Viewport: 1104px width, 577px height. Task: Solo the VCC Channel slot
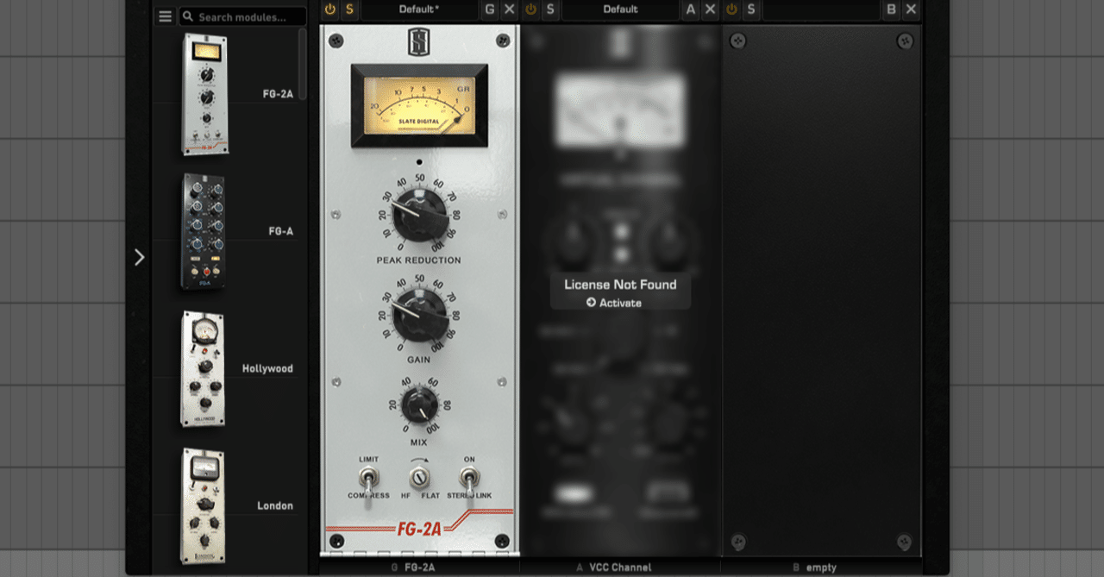(x=550, y=9)
